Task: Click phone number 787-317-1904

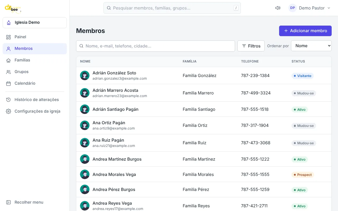Action: pos(255,125)
